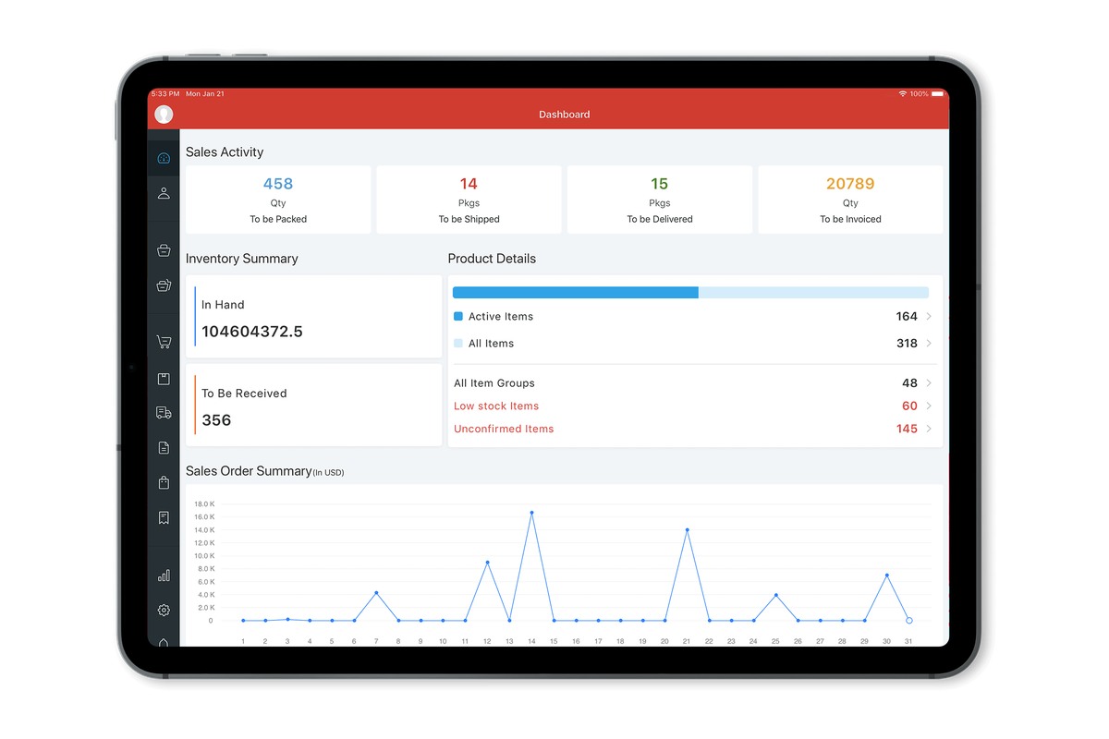Open the Reports bar chart icon
1109x739 pixels.
[x=164, y=575]
